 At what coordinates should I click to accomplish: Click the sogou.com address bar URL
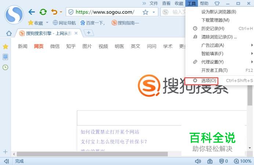click(105, 12)
